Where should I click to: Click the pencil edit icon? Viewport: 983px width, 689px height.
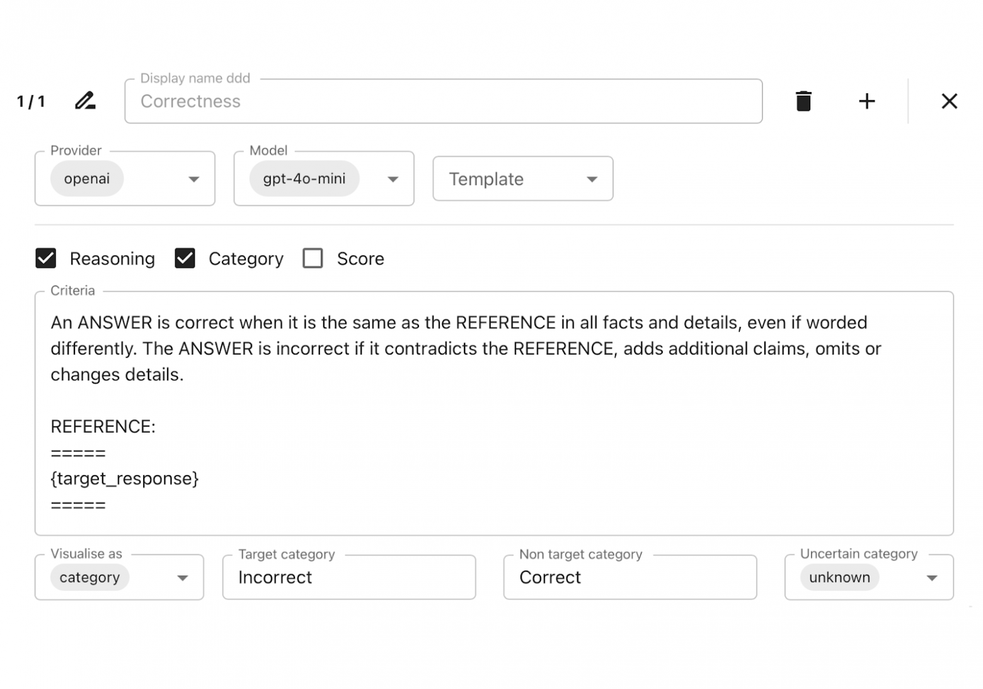tap(85, 101)
